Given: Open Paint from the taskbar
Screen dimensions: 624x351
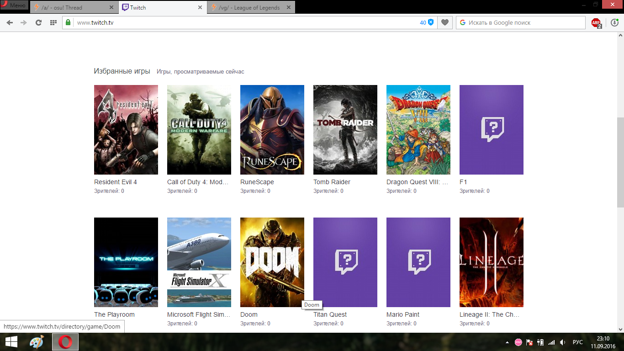Looking at the screenshot, I should 37,342.
